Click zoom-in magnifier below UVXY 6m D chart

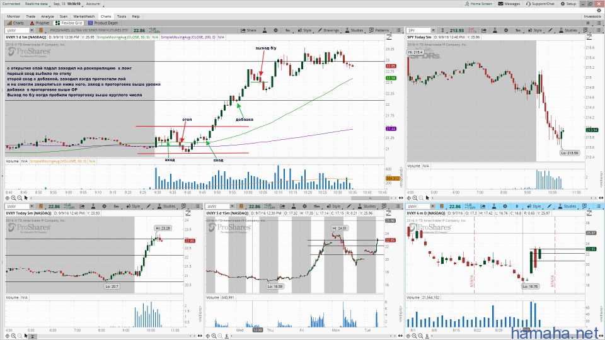click(x=415, y=336)
